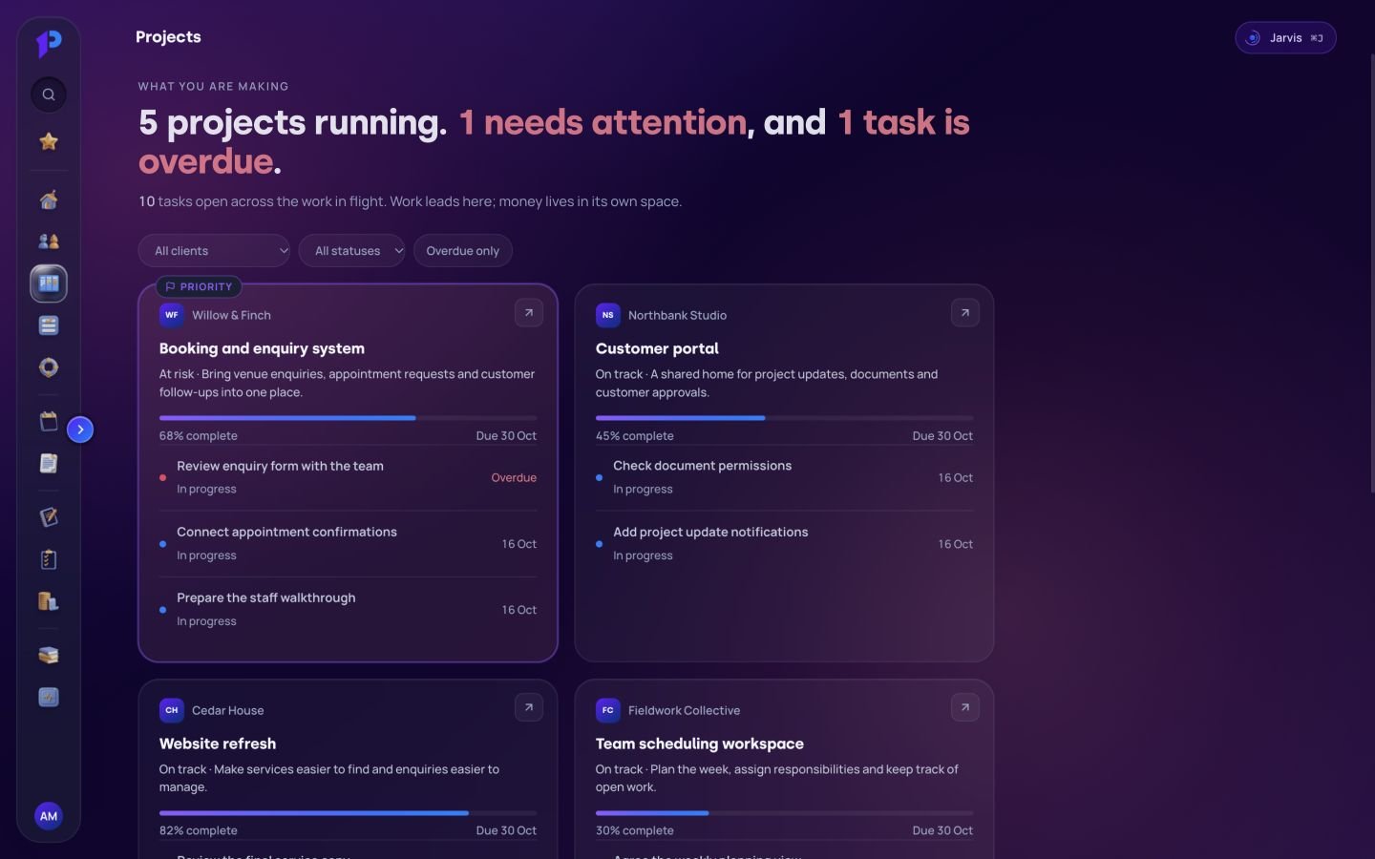Open the people clients icon
The width and height of the screenshot is (1375, 859).
[x=49, y=241]
